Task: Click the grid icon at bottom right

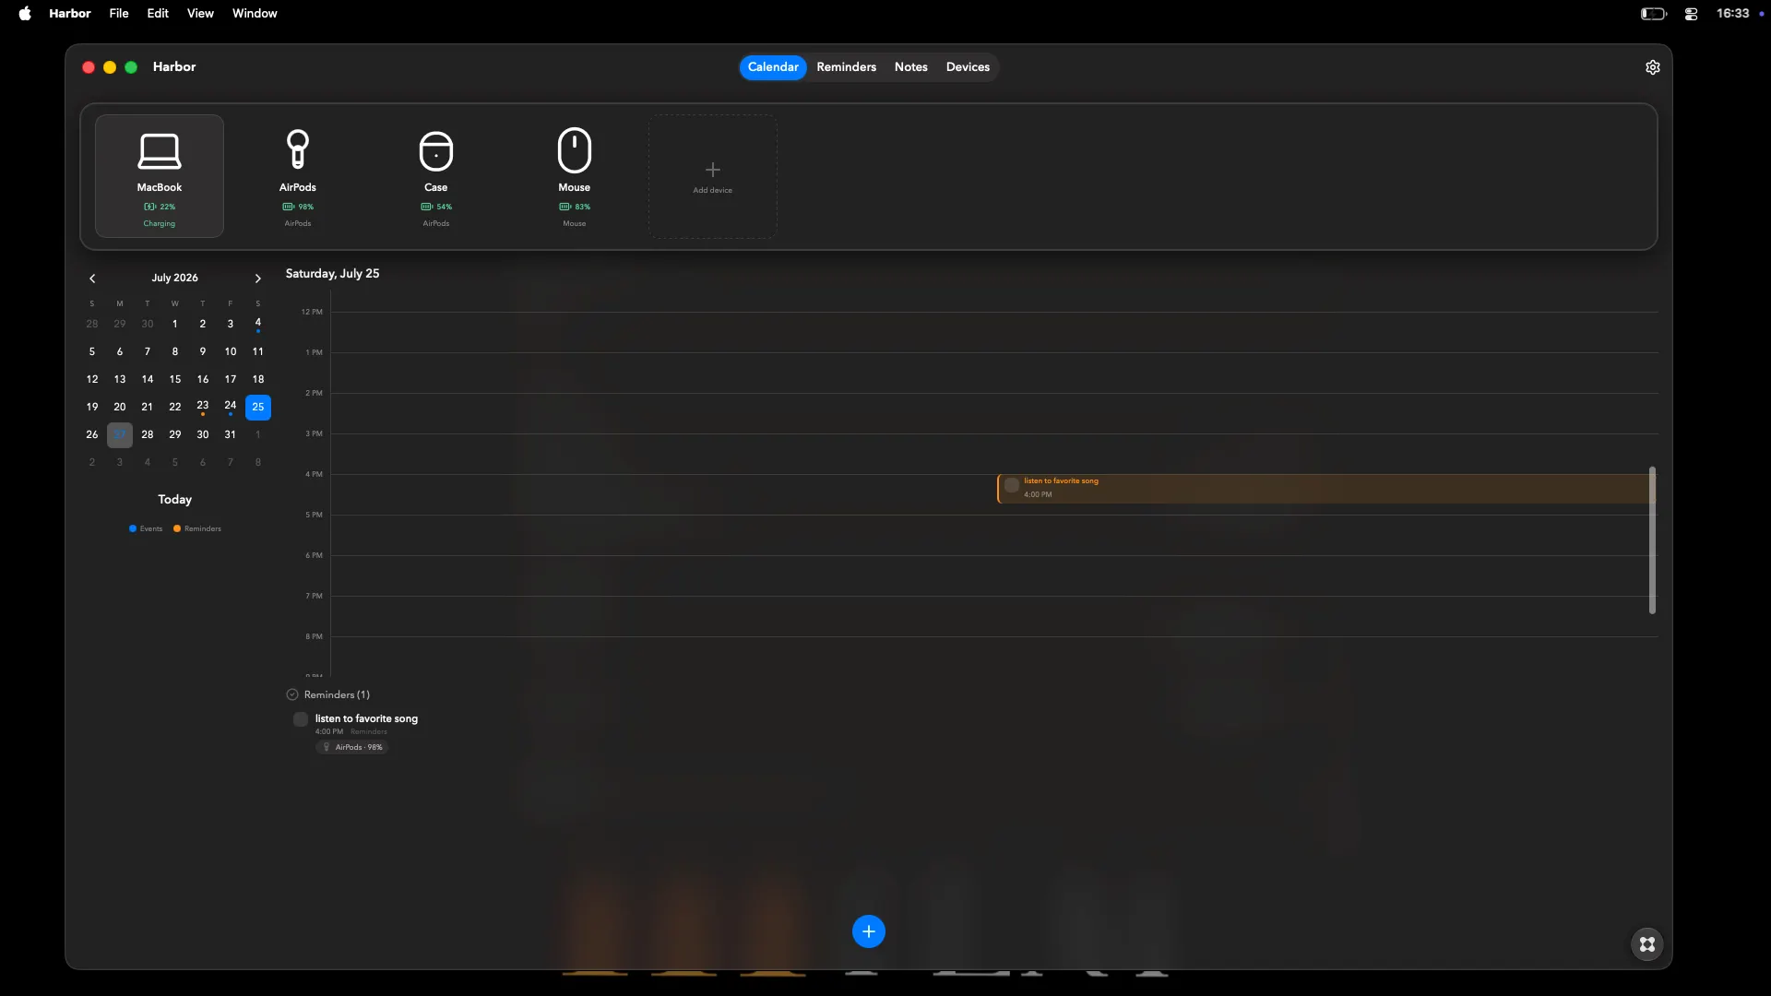Action: [x=1647, y=944]
